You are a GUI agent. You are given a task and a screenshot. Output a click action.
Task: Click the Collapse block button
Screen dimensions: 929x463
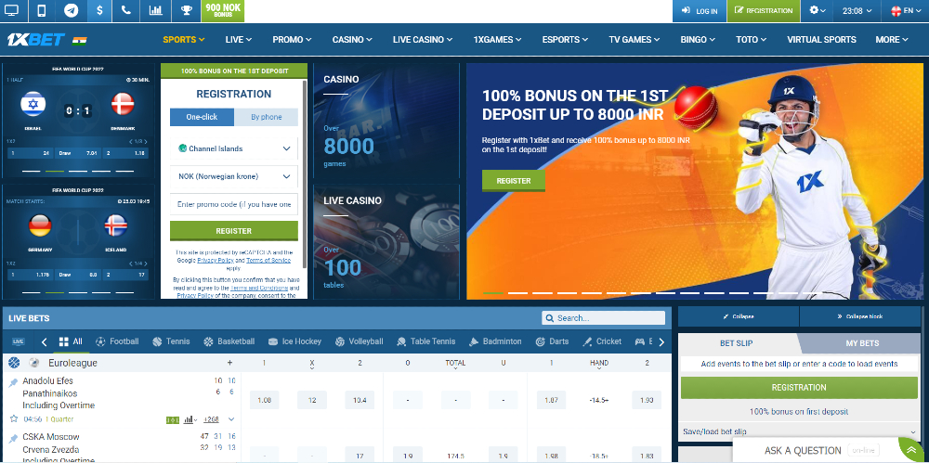coord(859,316)
